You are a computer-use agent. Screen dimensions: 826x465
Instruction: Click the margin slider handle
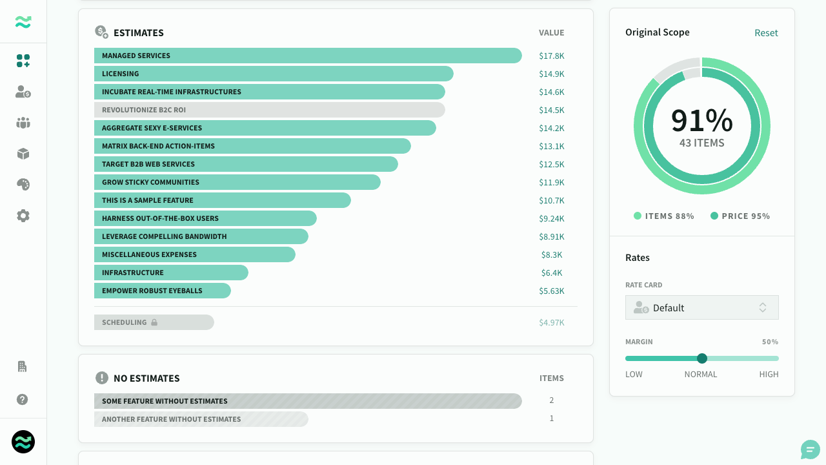point(702,358)
